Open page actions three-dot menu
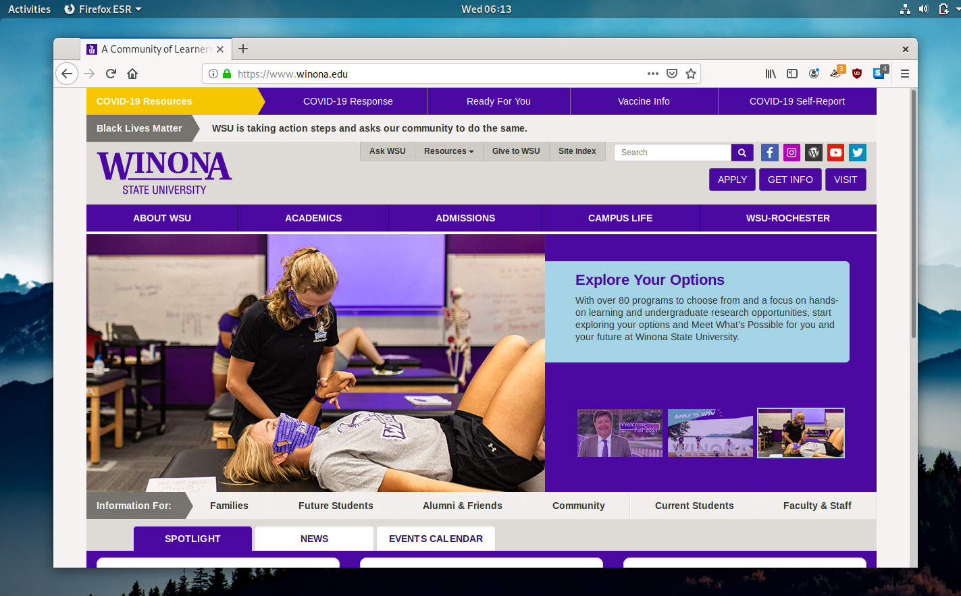961x596 pixels. click(653, 74)
